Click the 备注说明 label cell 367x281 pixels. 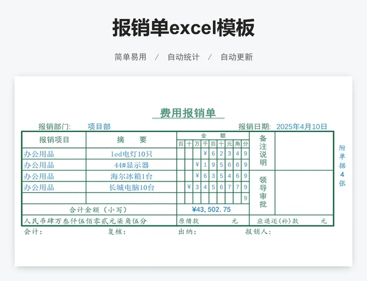click(262, 151)
